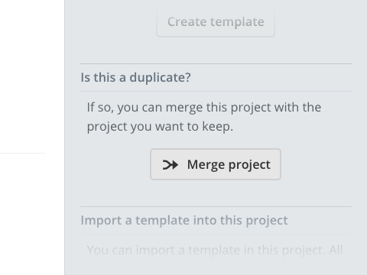Screen dimensions: 367x275
Task: Click the 'Import a template into this project' heading
Action: click(184, 220)
